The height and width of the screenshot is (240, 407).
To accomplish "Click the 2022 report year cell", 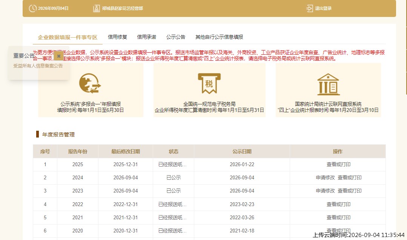I will [x=78, y=204].
